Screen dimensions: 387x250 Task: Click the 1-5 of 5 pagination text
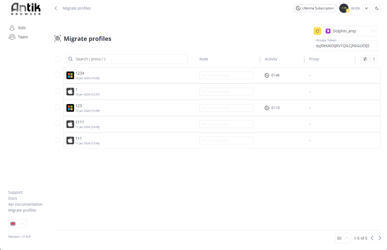point(361,238)
